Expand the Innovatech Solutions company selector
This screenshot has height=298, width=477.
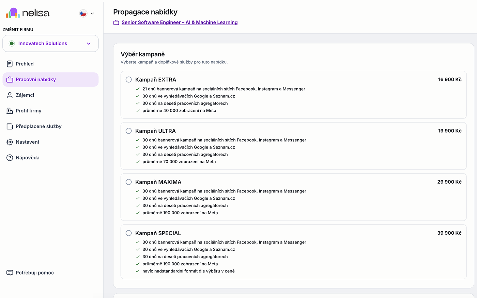pyautogui.click(x=50, y=44)
